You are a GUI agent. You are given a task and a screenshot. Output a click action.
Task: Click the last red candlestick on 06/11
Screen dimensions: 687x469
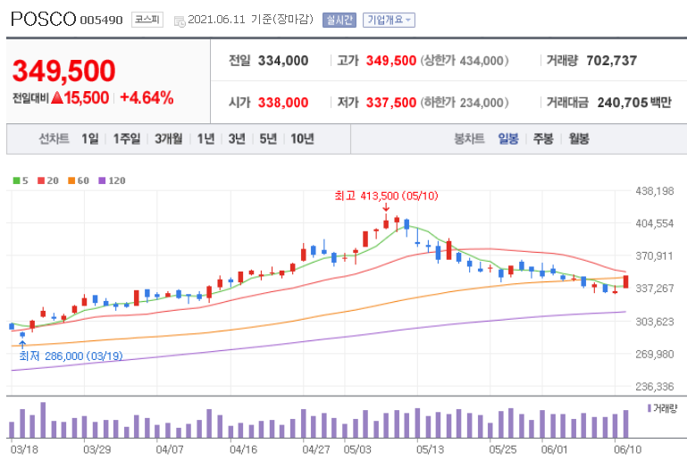point(626,281)
